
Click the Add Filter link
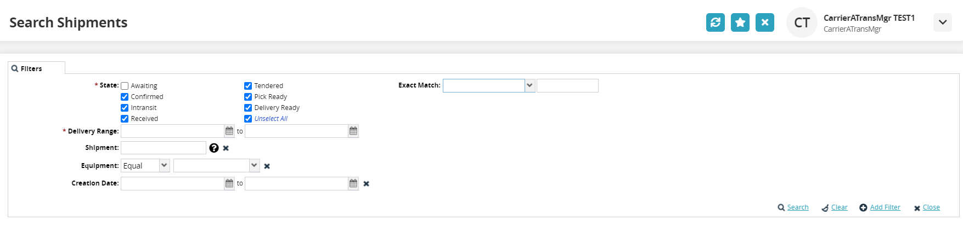pyautogui.click(x=885, y=207)
